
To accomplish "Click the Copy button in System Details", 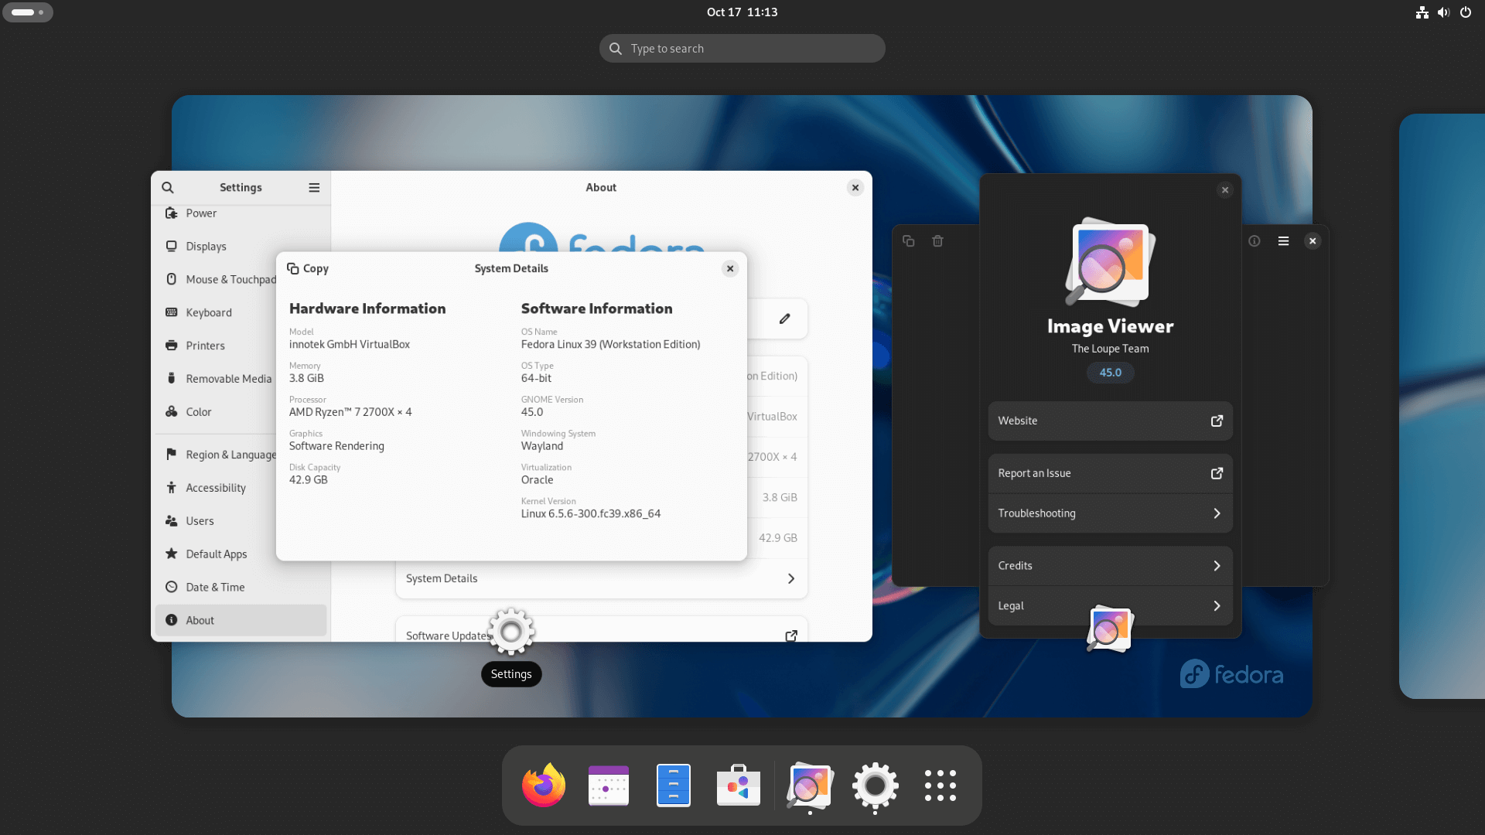I will pyautogui.click(x=307, y=268).
